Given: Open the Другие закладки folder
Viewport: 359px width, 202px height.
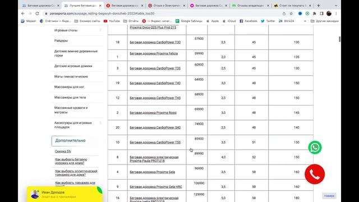Looking at the screenshot, I should [324, 21].
